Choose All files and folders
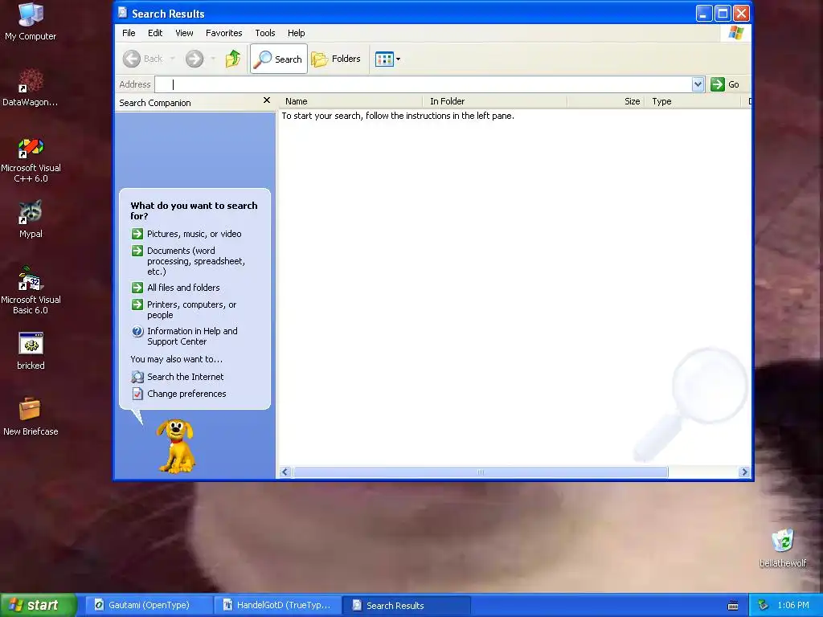Viewport: 823px width, 617px height. click(176, 288)
